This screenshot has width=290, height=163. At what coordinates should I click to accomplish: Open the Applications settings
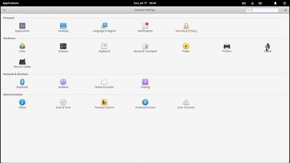[x=22, y=27]
